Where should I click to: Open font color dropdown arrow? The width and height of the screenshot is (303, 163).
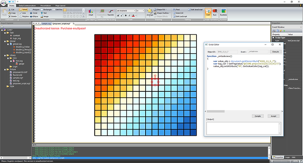136,16
